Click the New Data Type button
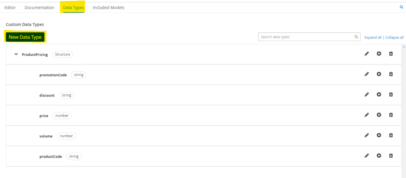406x178 pixels. point(25,37)
